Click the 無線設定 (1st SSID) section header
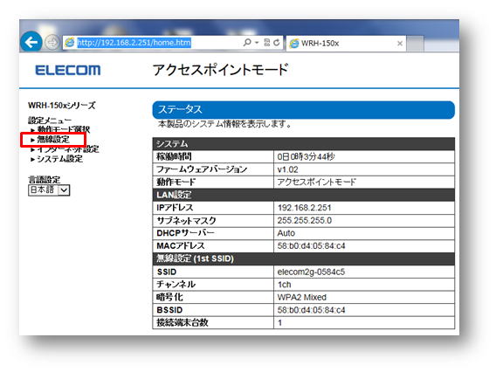 click(x=304, y=258)
